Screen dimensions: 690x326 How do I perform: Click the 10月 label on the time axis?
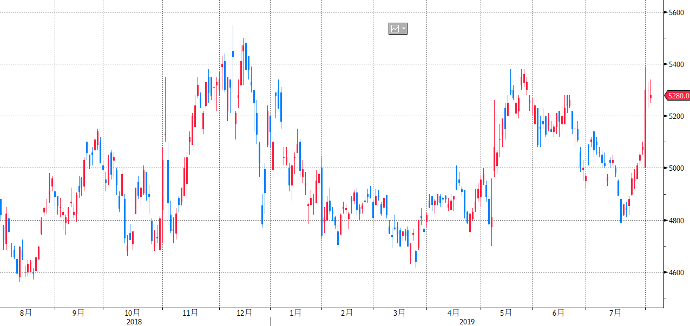click(133, 312)
